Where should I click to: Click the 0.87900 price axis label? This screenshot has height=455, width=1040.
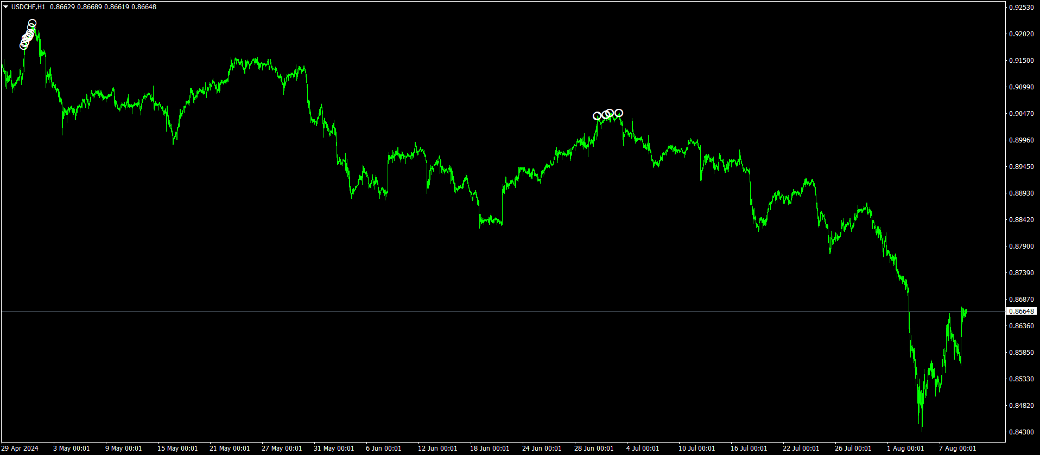click(x=1021, y=246)
